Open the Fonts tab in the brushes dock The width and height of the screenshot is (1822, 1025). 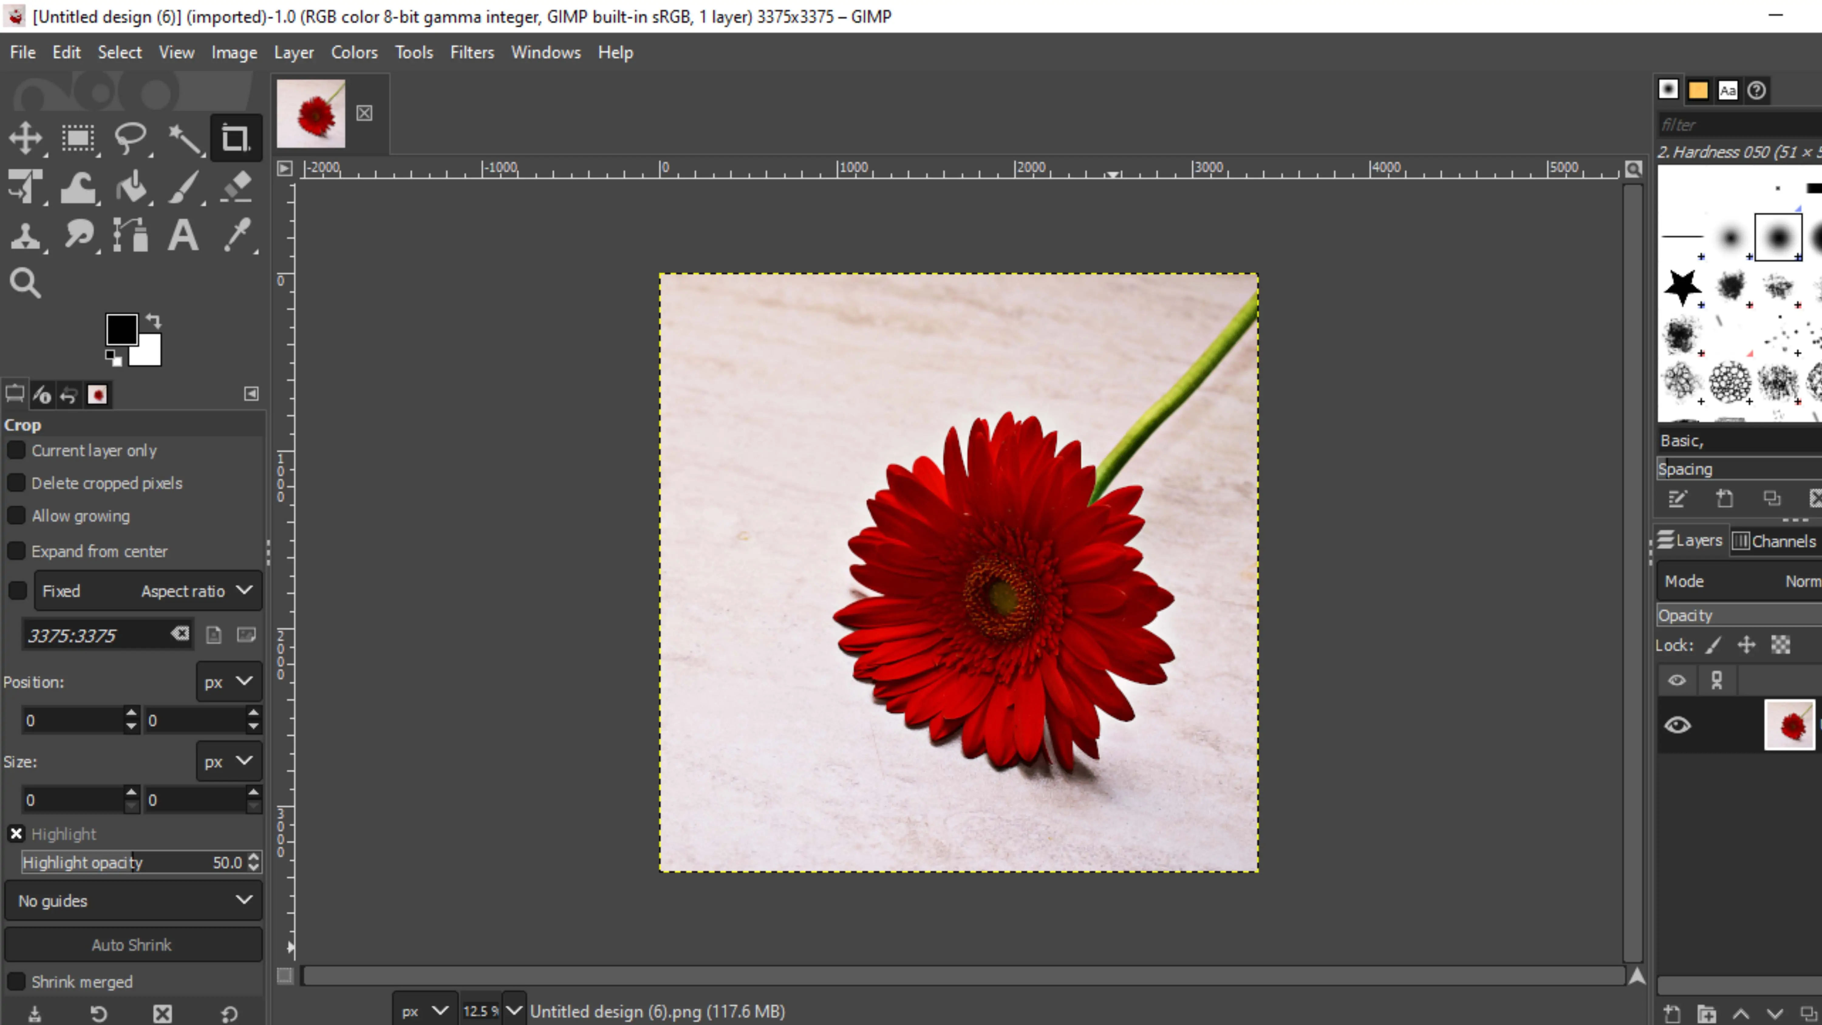tap(1727, 91)
